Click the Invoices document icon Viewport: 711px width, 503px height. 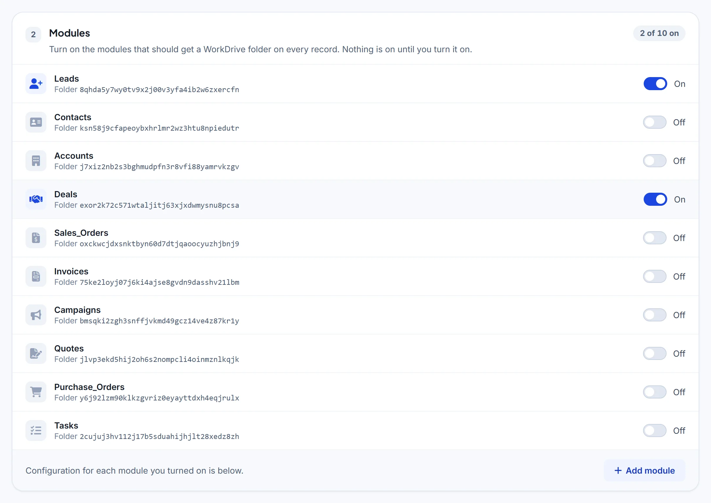click(36, 276)
